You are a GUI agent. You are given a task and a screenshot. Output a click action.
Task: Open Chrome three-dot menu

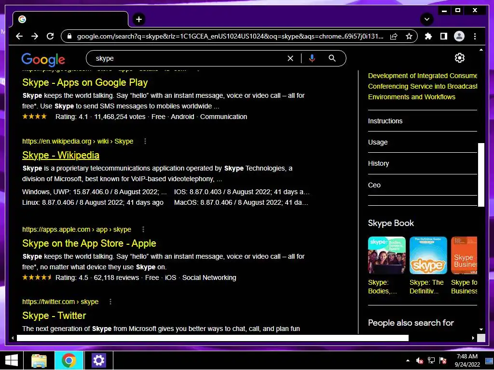(x=475, y=36)
